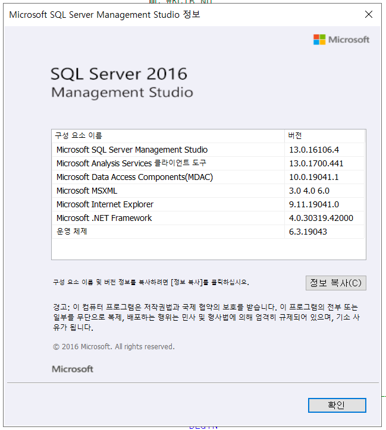Click the 버전 column header

[325, 136]
